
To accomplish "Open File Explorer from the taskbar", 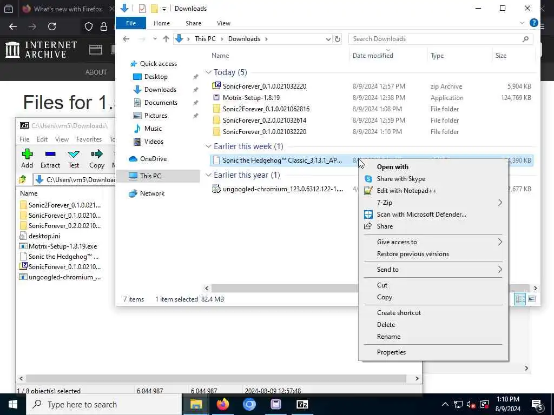I will [196, 404].
